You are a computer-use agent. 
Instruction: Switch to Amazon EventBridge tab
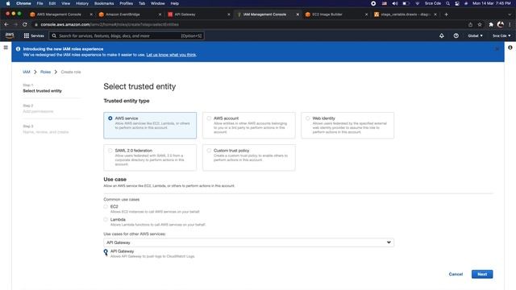click(123, 14)
